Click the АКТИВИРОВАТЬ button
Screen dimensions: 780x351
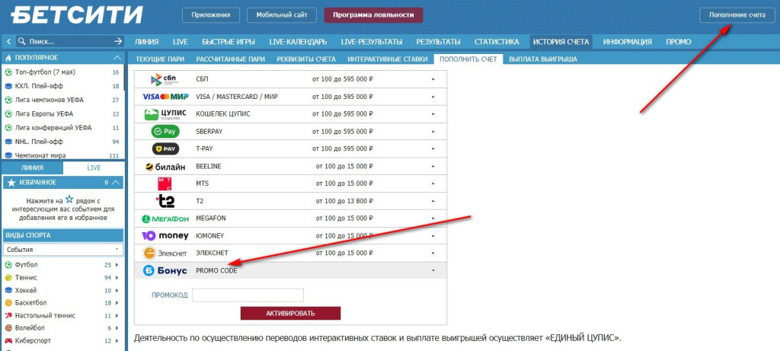pyautogui.click(x=290, y=313)
